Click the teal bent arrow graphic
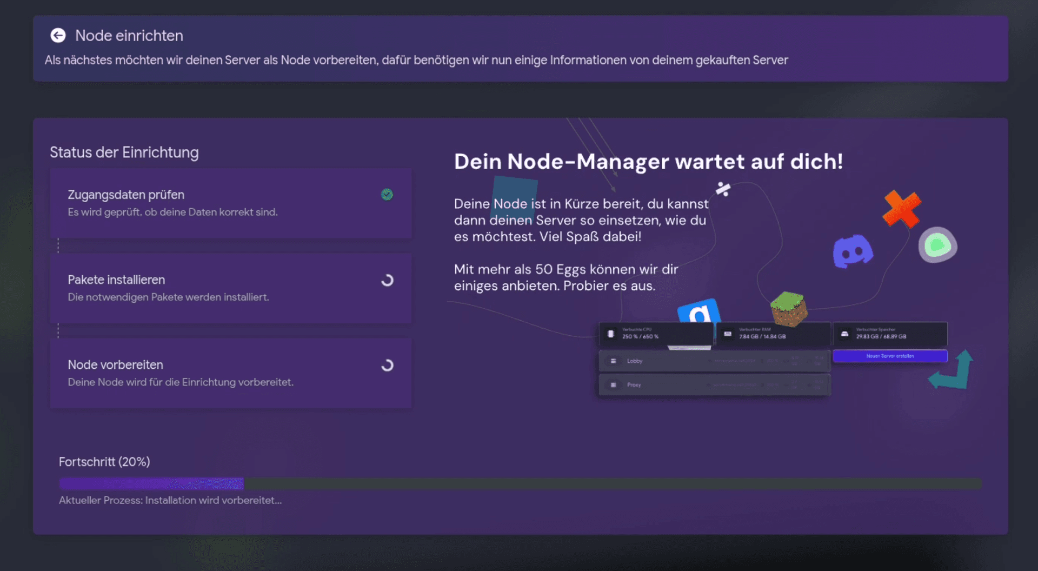Screen dimensions: 1038x571 [951, 370]
